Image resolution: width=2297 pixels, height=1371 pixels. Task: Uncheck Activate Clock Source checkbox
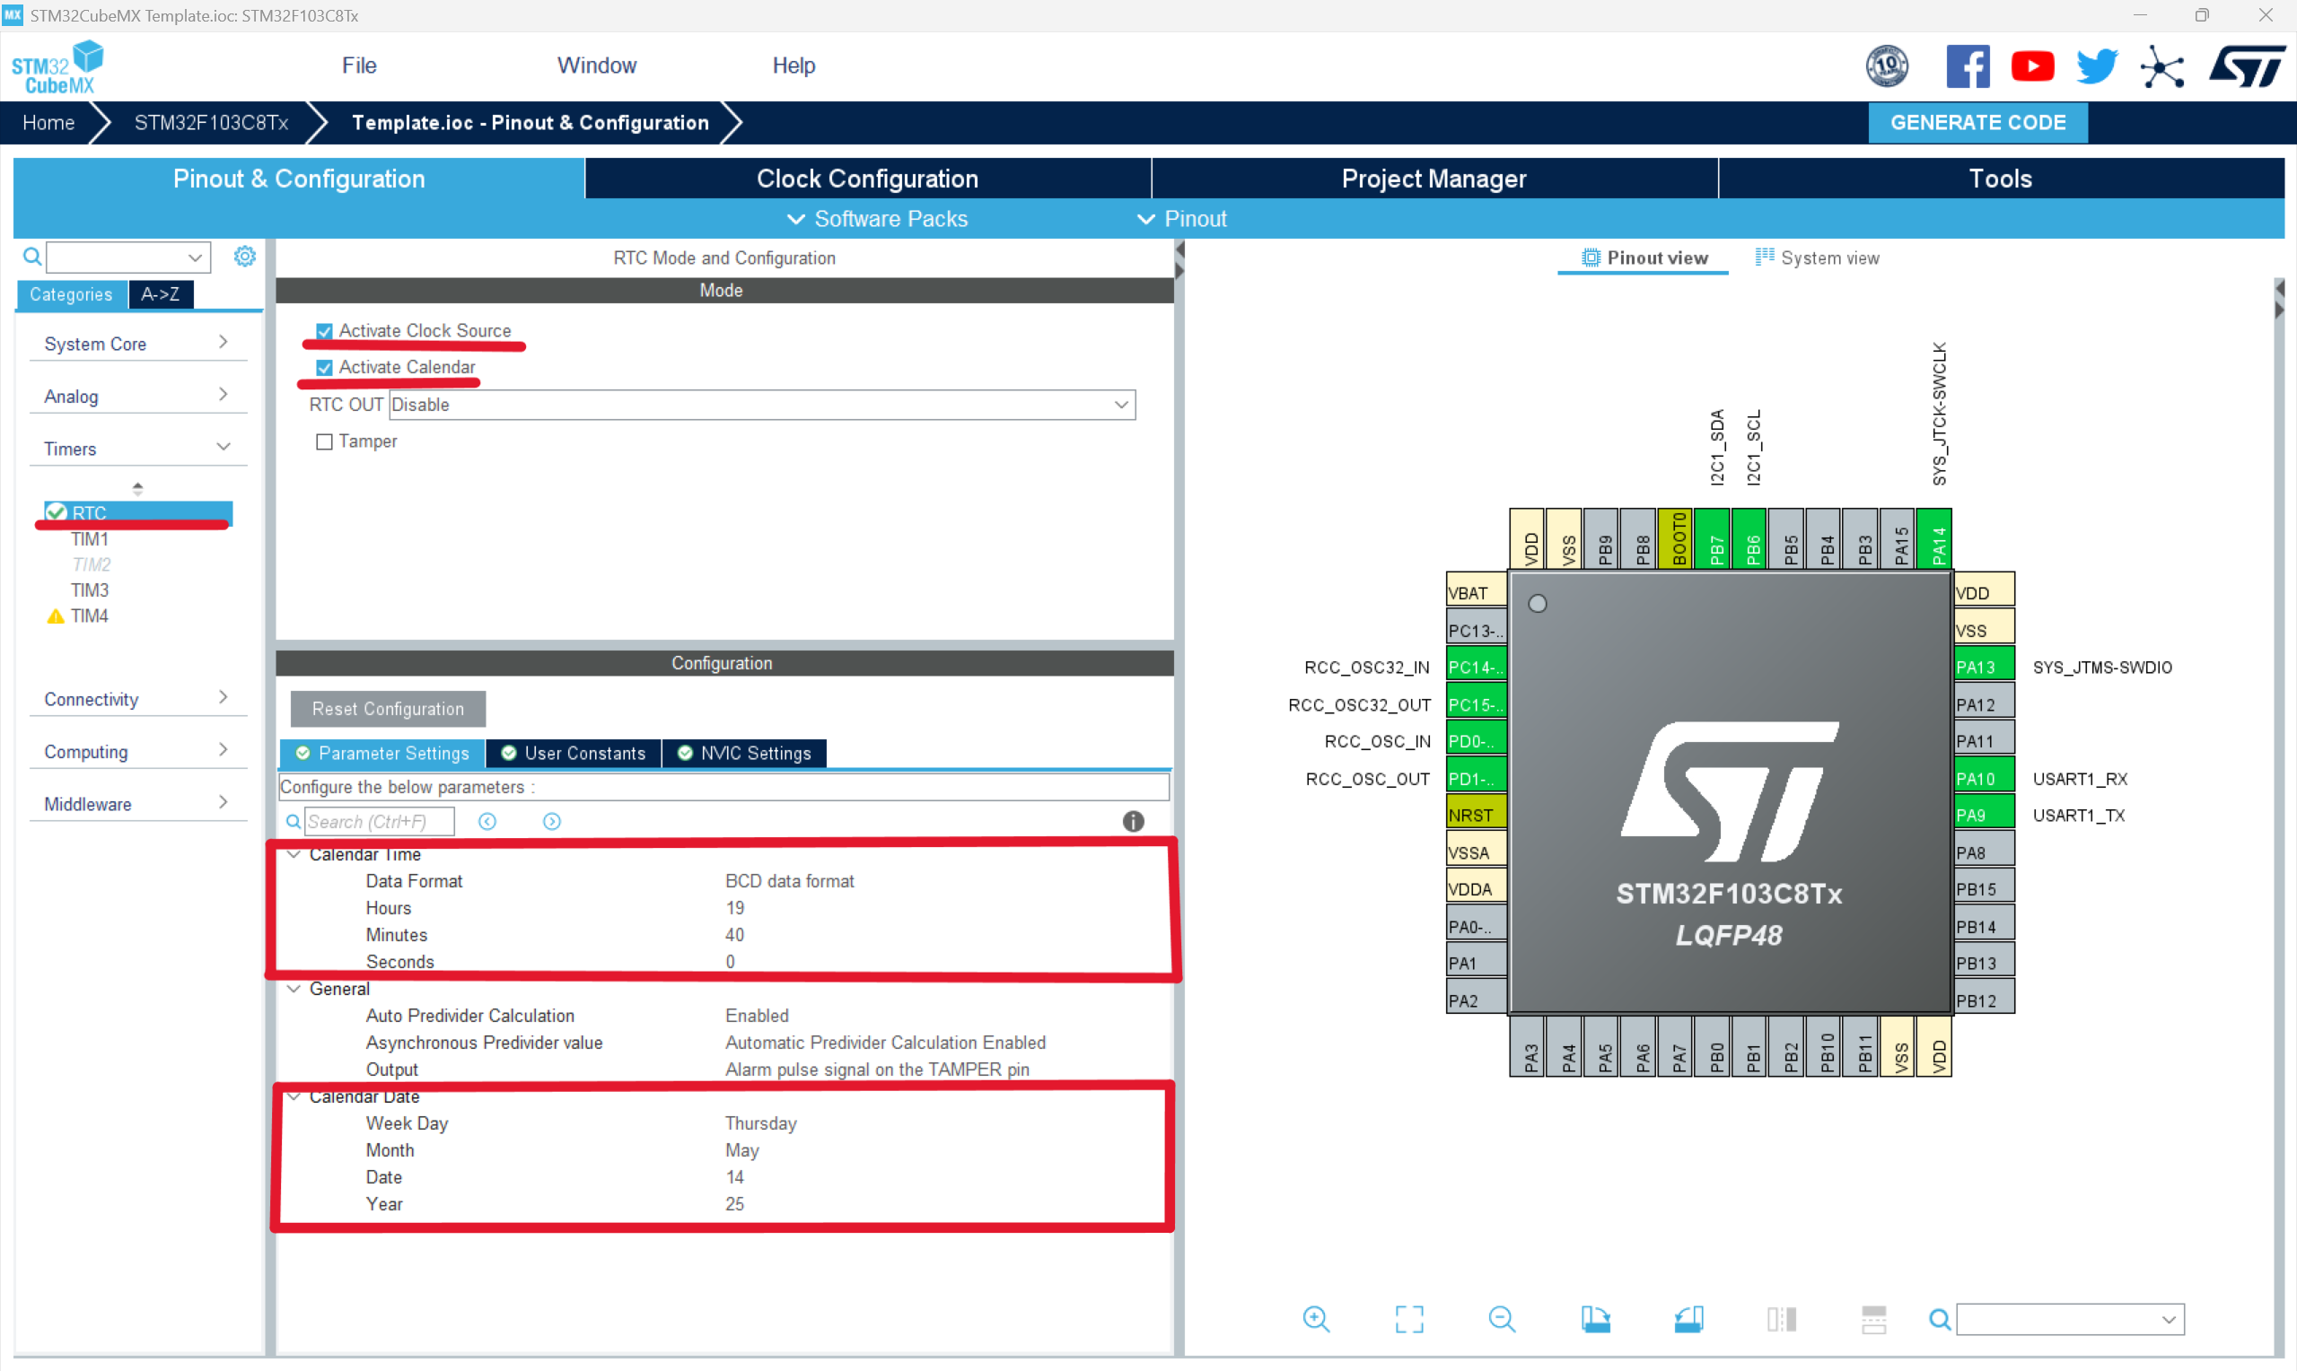(324, 331)
